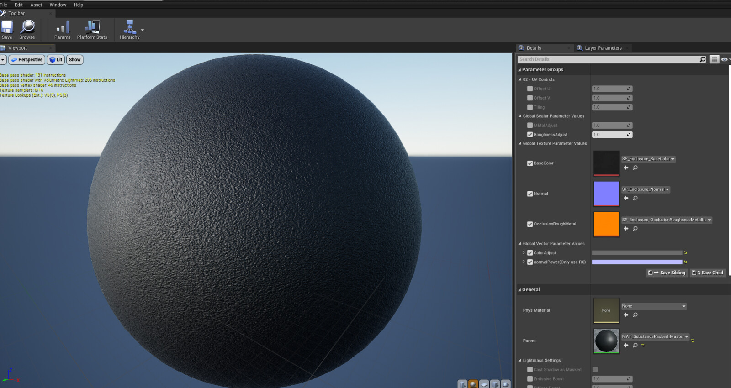Uncheck the normalPower override checkbox
This screenshot has height=388, width=731.
point(530,262)
